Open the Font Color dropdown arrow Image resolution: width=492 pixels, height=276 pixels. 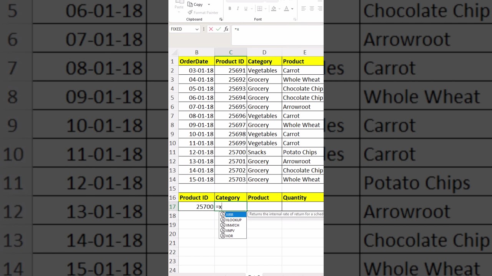coord(293,8)
